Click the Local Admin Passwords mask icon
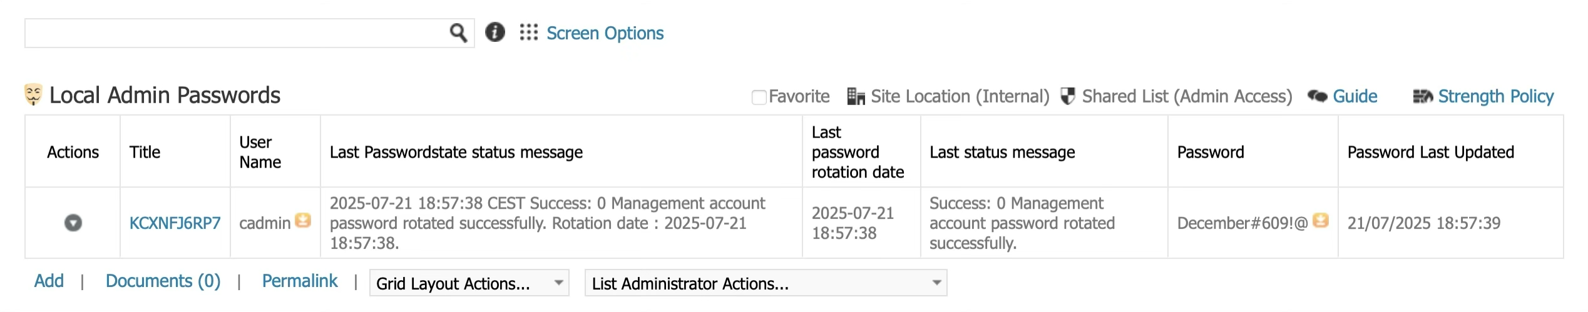This screenshot has height=312, width=1588. point(33,94)
